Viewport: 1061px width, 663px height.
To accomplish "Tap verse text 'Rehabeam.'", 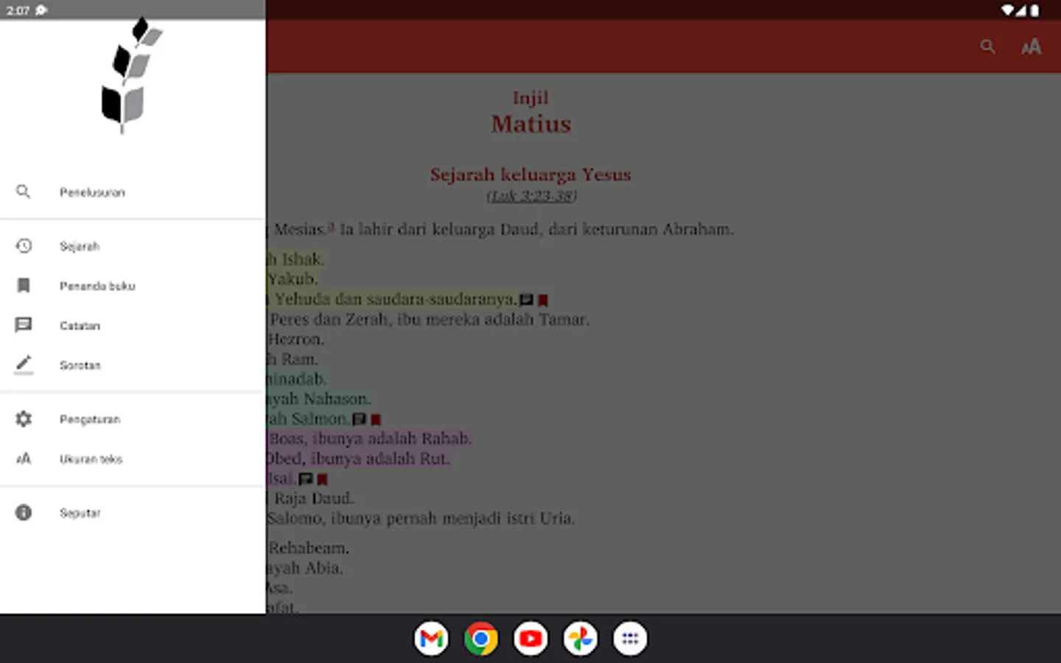I will [x=309, y=548].
